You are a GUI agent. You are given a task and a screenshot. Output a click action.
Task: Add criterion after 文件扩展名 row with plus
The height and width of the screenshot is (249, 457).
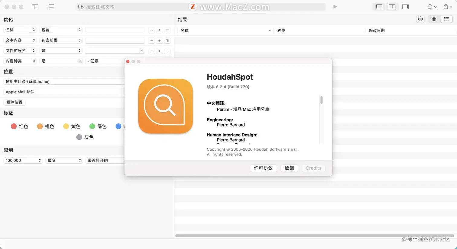159,51
